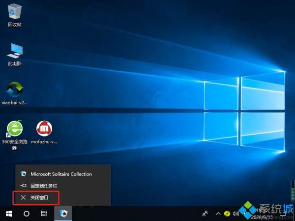Click the taskbar clock and date
The image size is (295, 221).
tap(261, 214)
